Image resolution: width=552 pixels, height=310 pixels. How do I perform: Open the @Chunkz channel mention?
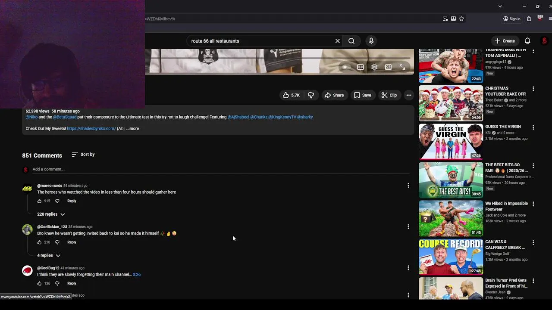coord(259,117)
